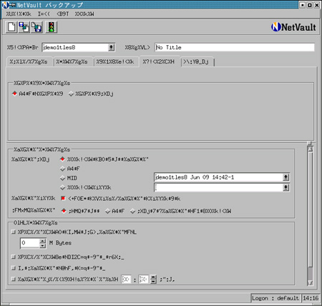Open the first menu bar item
The width and height of the screenshot is (322, 306).
tap(19, 14)
